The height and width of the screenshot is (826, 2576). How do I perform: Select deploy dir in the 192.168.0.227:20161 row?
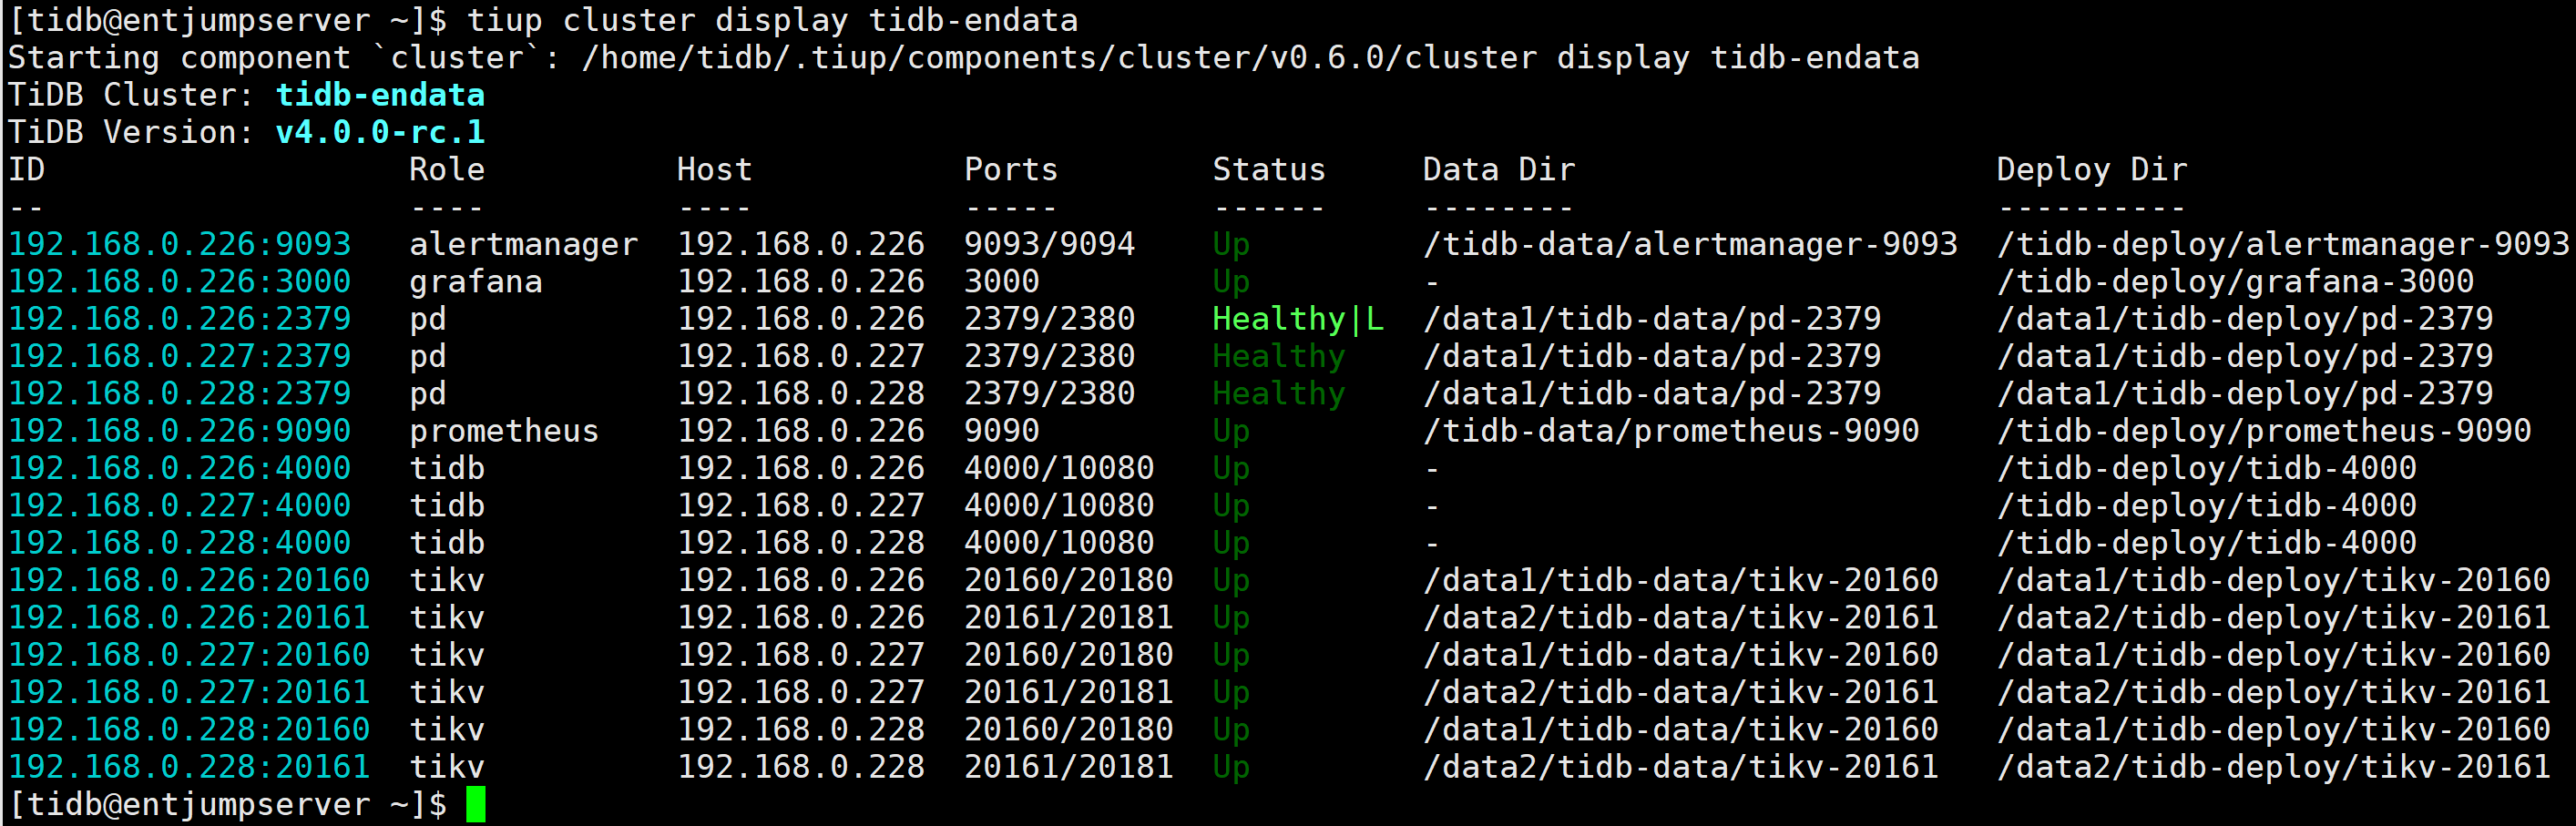pos(2274,692)
